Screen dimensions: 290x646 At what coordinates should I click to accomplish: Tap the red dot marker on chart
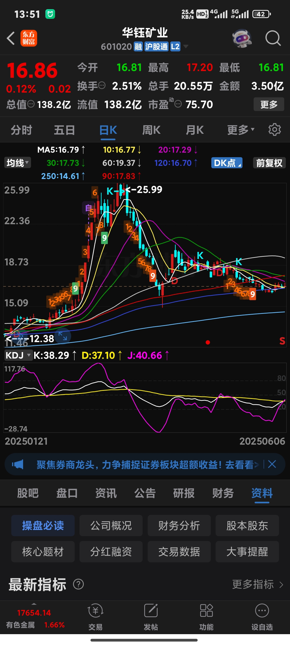(208, 342)
